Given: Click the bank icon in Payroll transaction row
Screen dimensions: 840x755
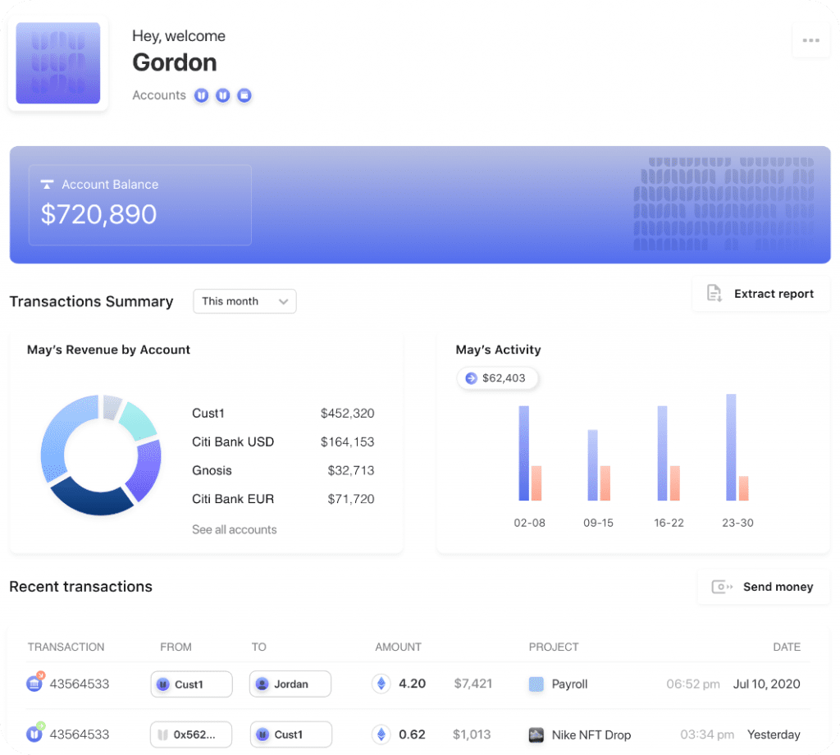Looking at the screenshot, I should click(34, 684).
